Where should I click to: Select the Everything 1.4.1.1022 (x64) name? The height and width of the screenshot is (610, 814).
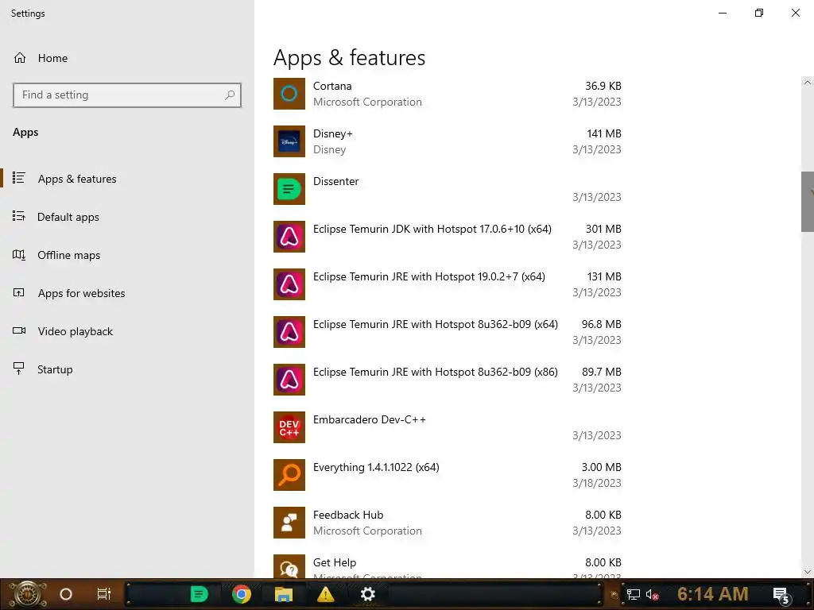[376, 467]
